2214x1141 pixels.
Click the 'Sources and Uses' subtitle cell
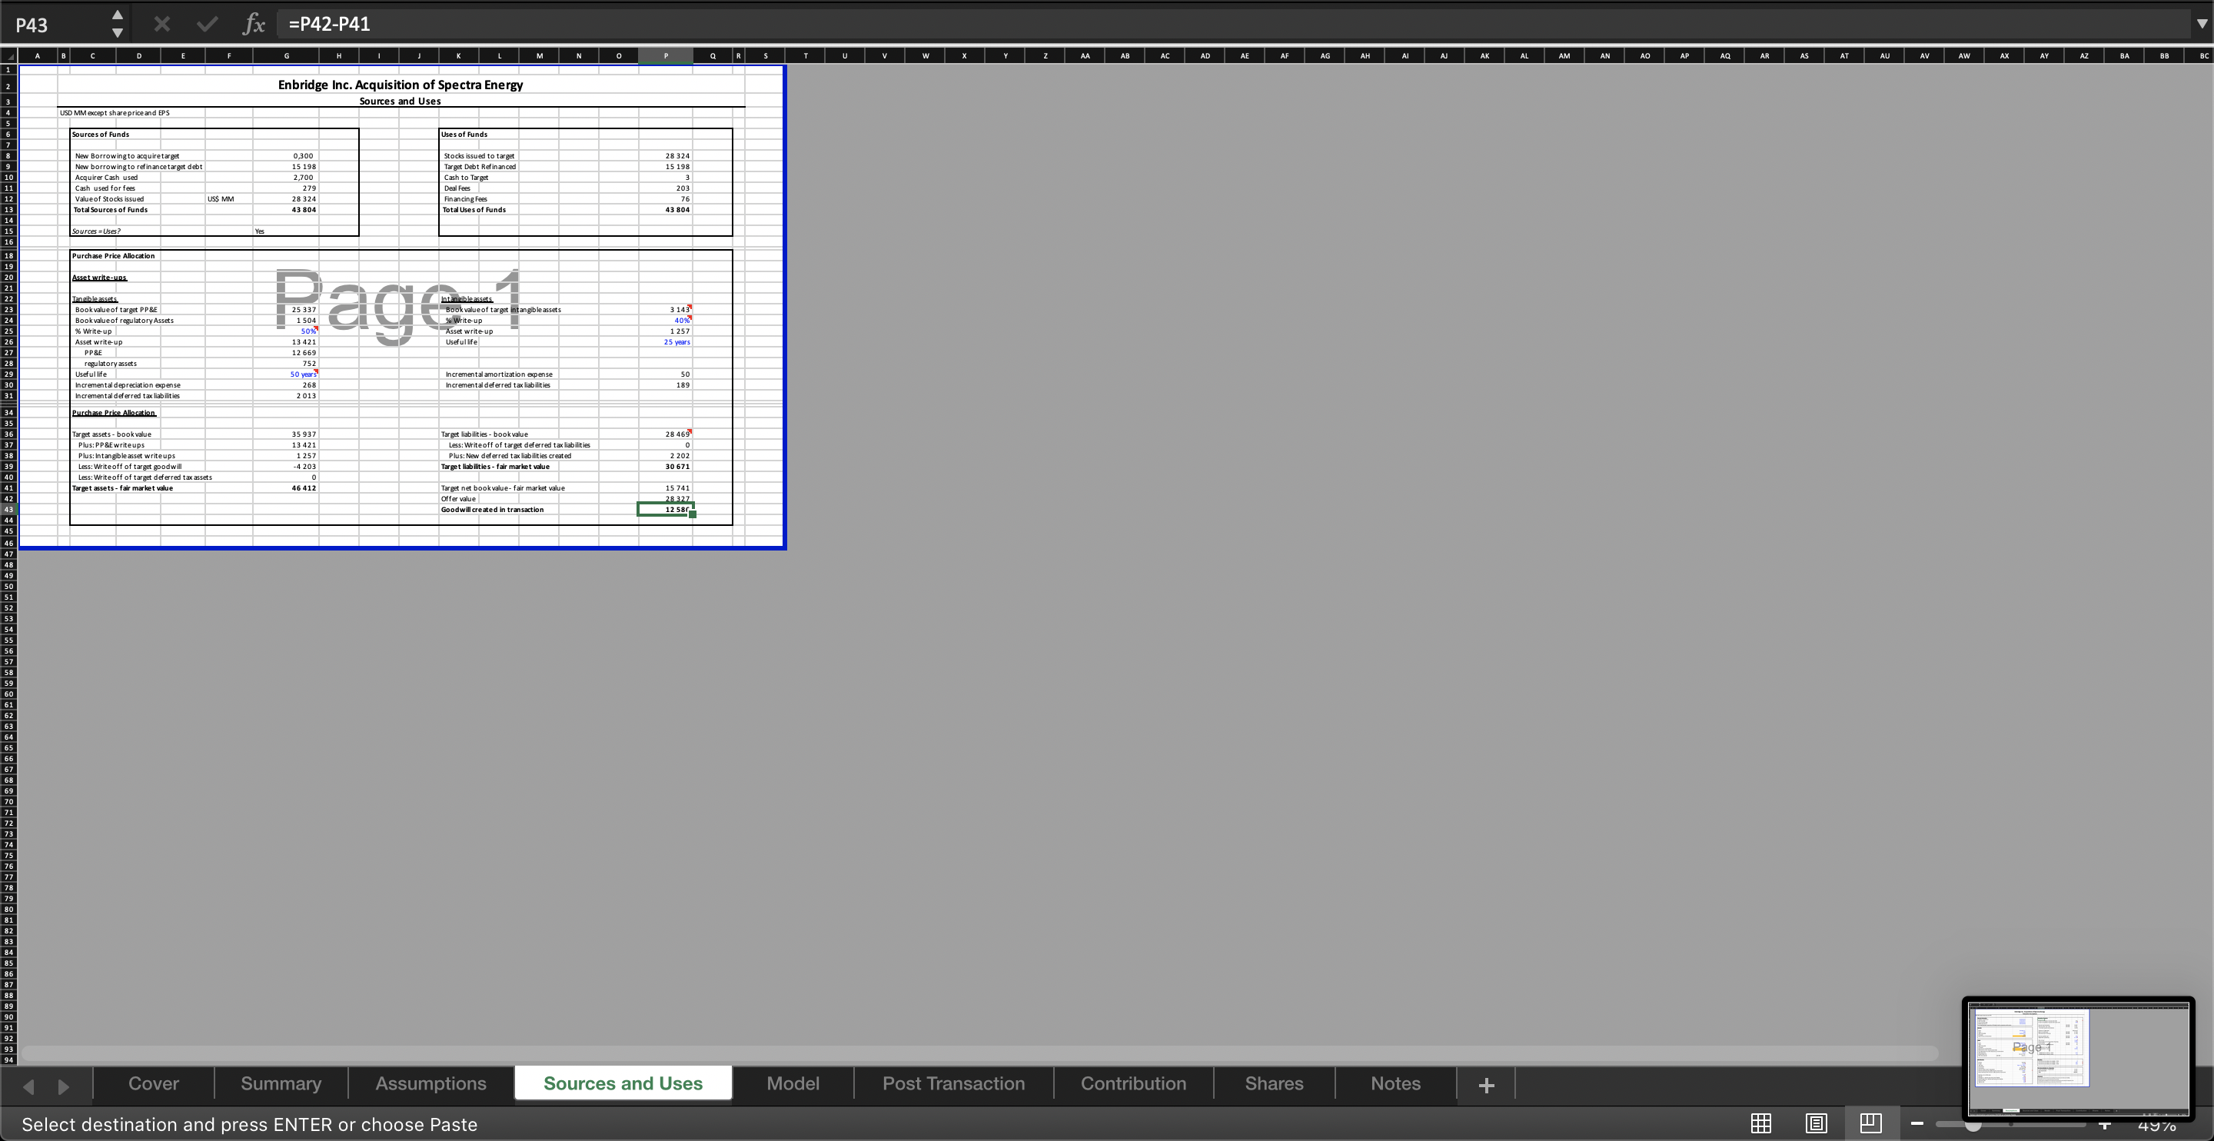pos(401,101)
